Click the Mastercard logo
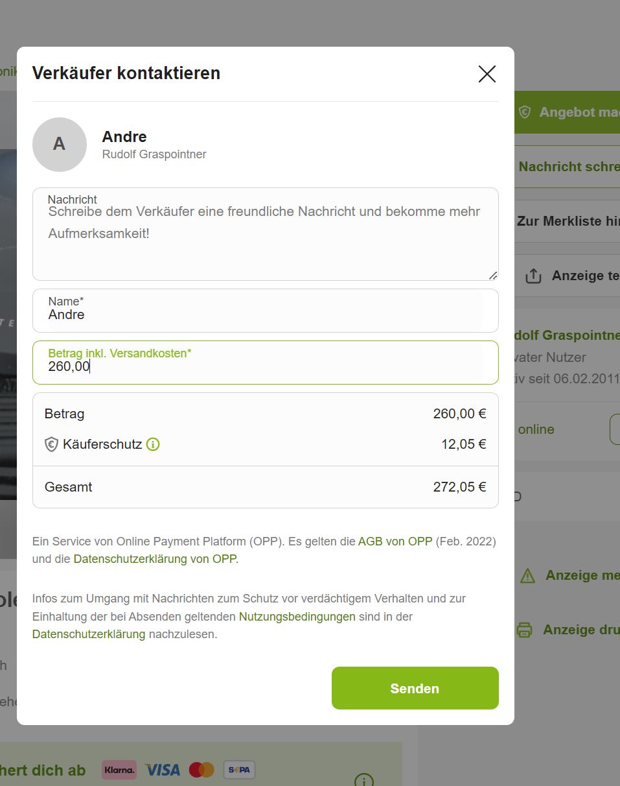The height and width of the screenshot is (786, 620). [x=201, y=770]
